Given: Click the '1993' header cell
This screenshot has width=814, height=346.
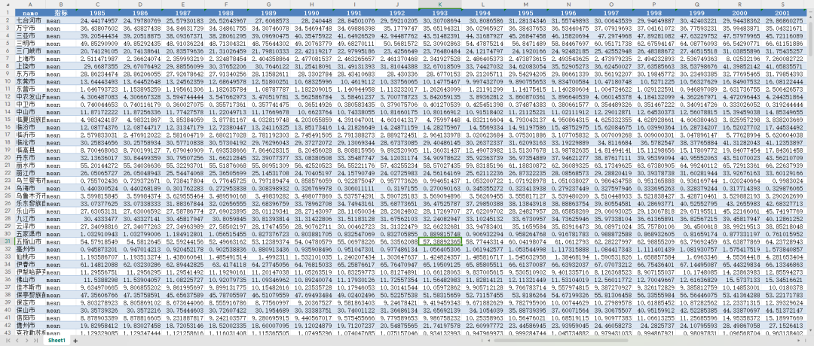Looking at the screenshot, I should [x=440, y=12].
